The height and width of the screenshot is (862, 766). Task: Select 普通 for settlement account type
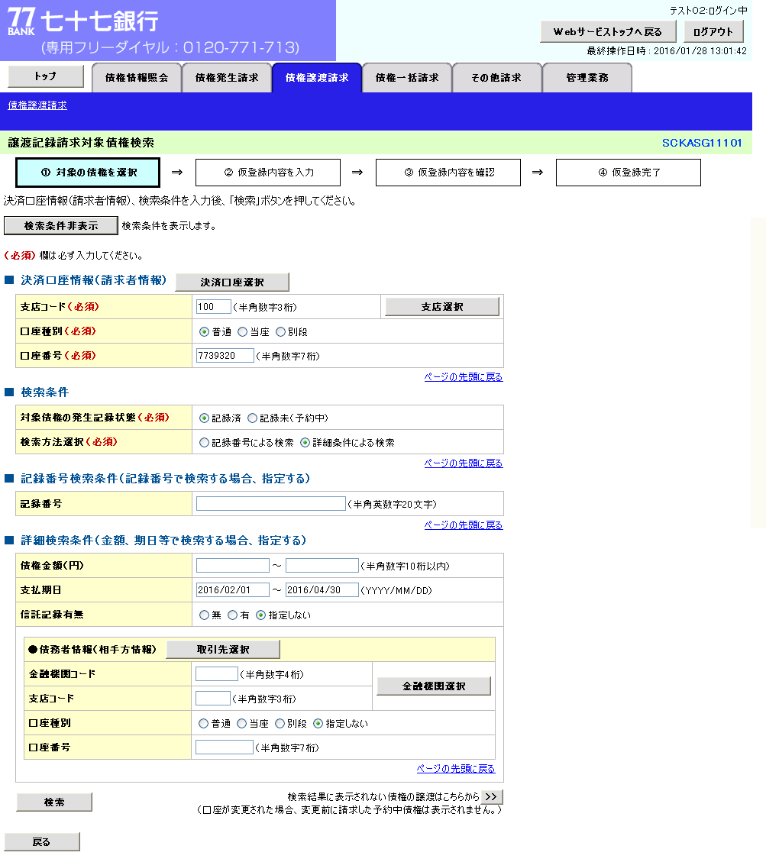204,332
